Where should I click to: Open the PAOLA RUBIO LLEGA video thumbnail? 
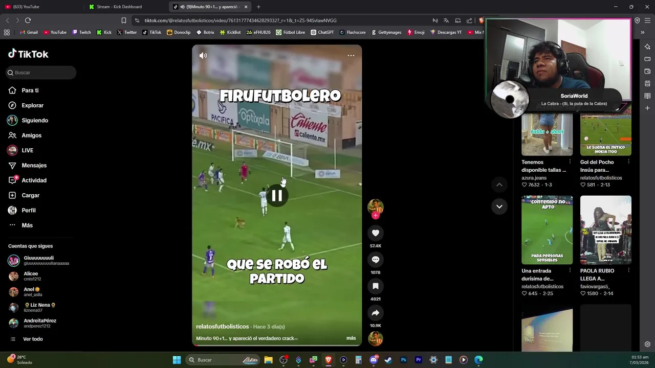606,230
